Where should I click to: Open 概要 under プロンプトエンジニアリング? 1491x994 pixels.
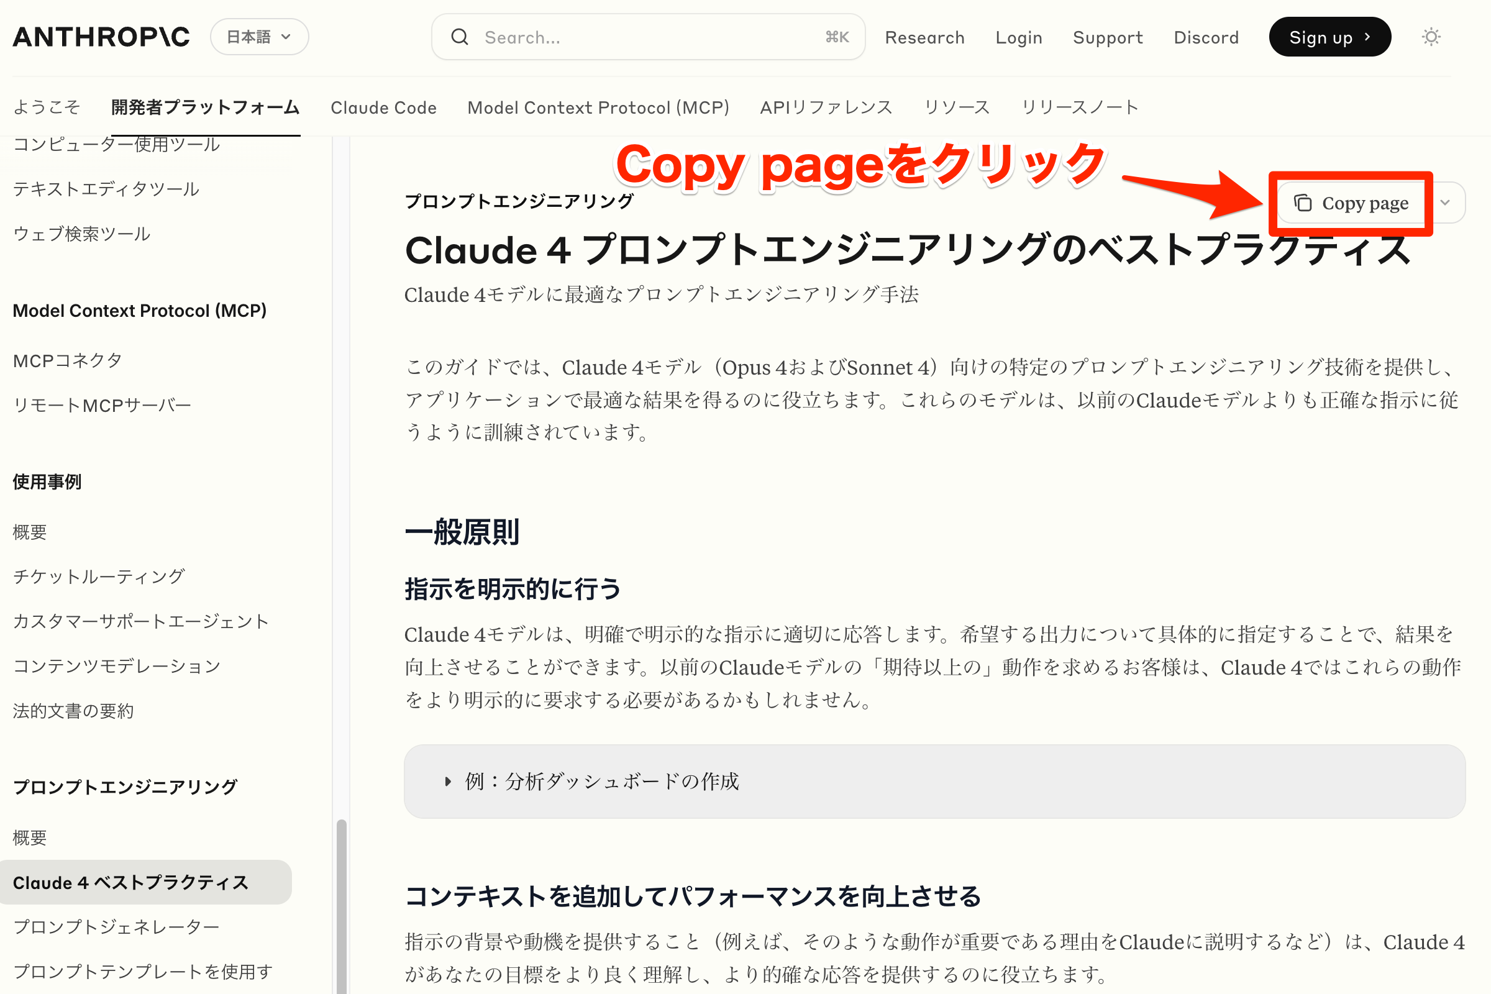pyautogui.click(x=30, y=837)
